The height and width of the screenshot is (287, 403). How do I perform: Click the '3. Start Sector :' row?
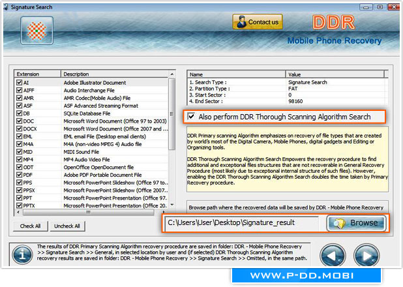click(x=287, y=95)
